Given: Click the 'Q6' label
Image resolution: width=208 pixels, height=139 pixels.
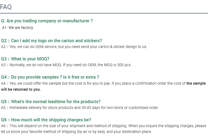Looking at the screenshot, I should 4,120.
